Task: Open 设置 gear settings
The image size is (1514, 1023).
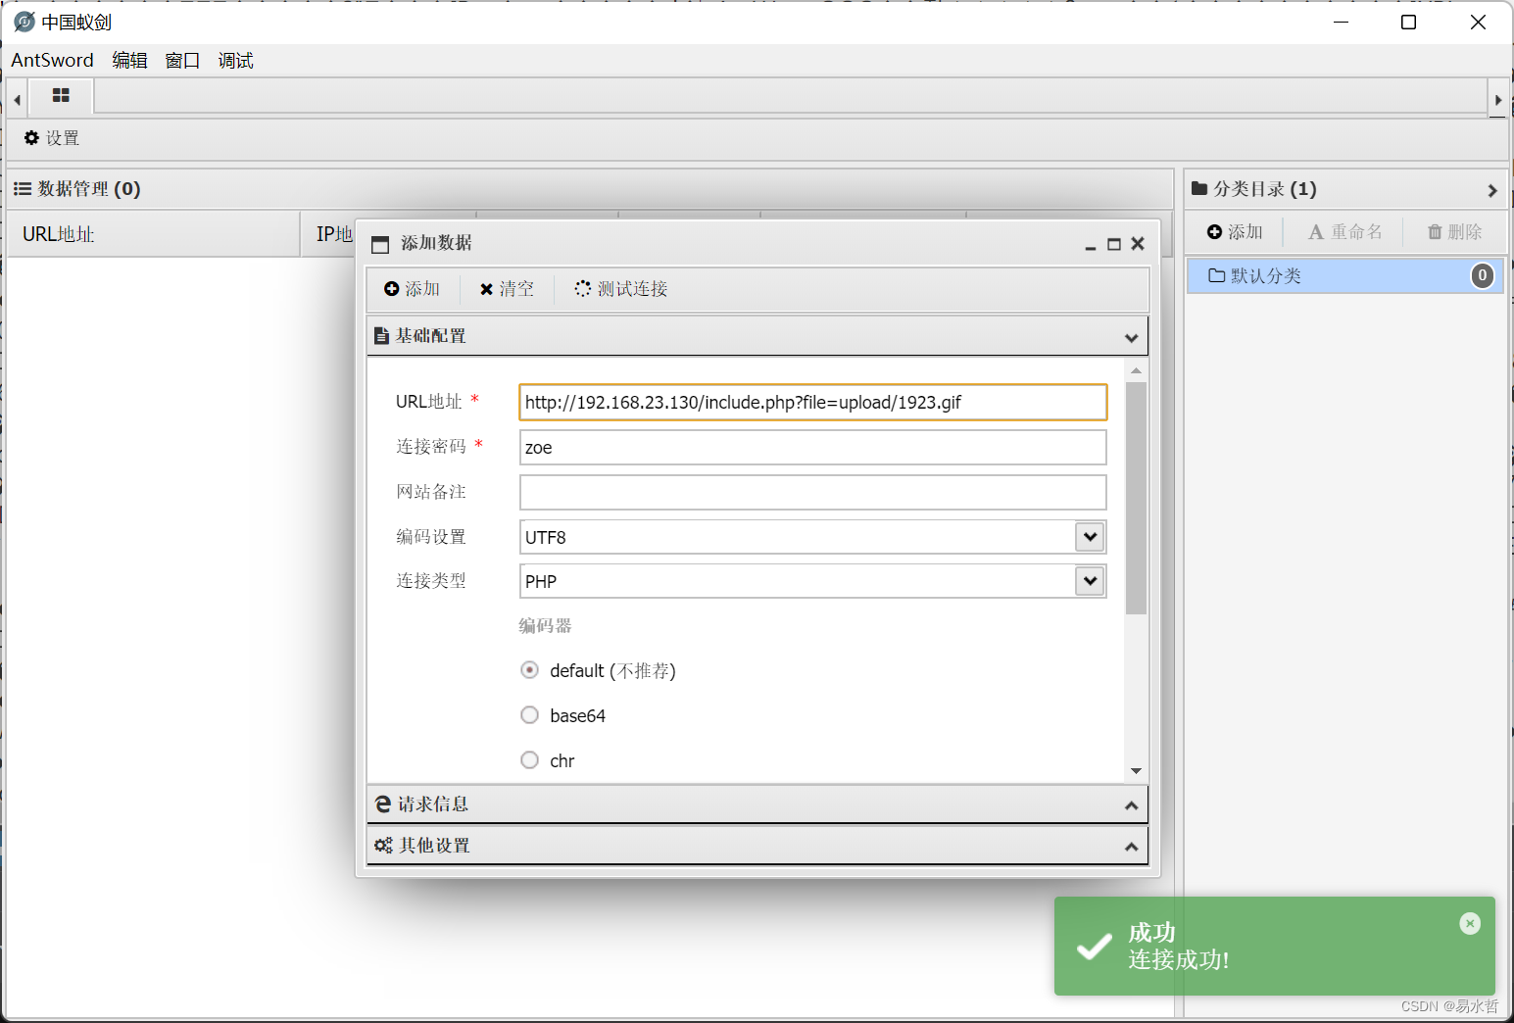Action: pos(52,138)
